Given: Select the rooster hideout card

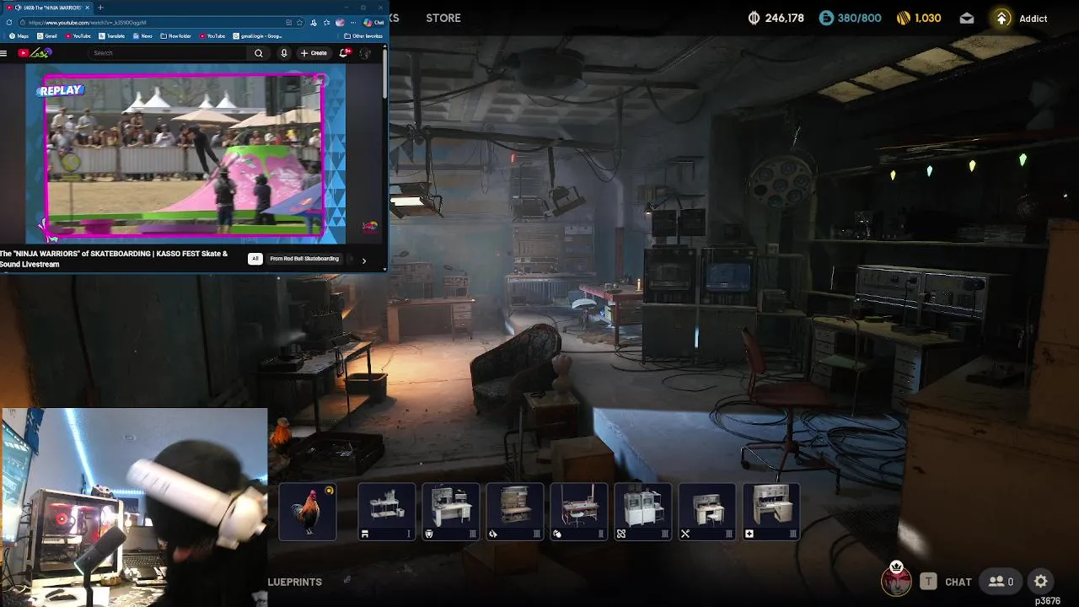Looking at the screenshot, I should [308, 511].
